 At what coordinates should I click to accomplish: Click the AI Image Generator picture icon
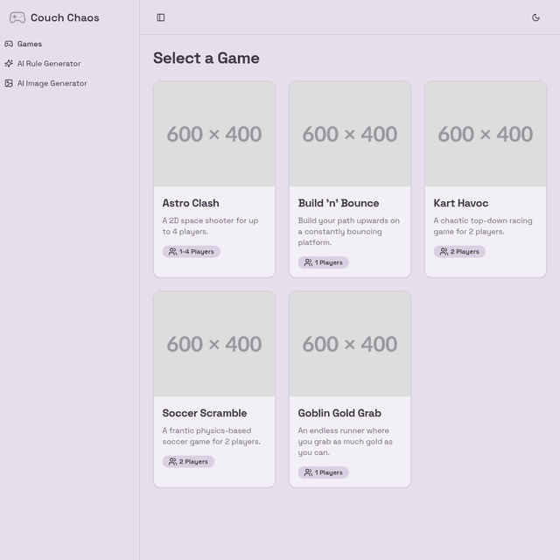pyautogui.click(x=9, y=84)
